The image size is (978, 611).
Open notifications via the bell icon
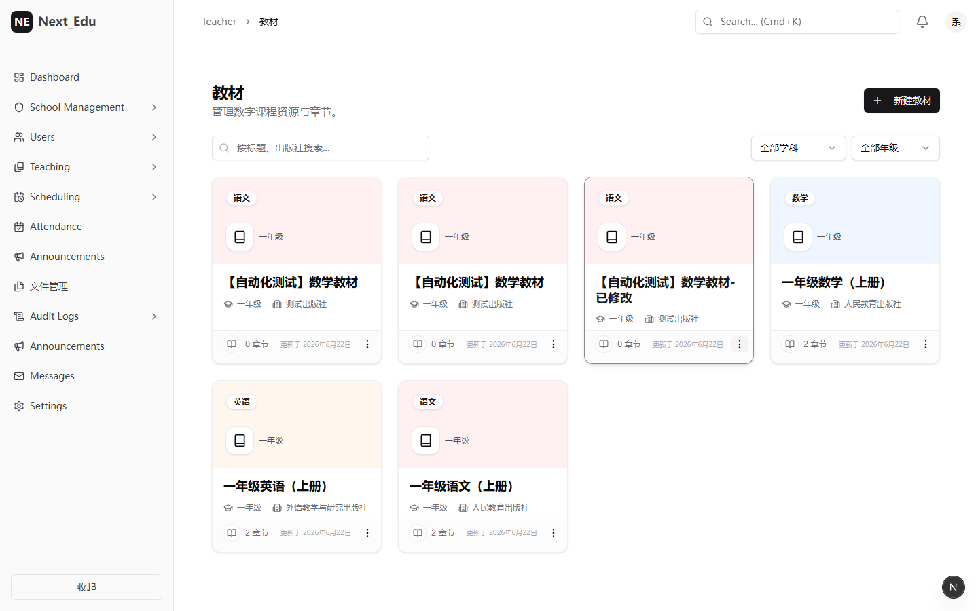click(x=922, y=22)
